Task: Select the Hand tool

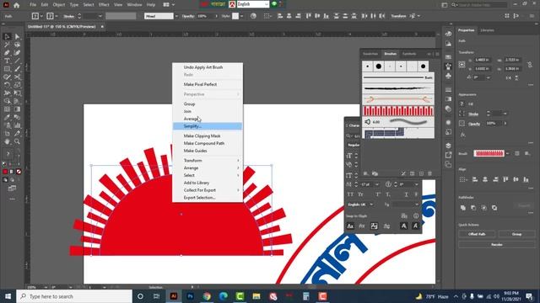Action: (x=7, y=141)
